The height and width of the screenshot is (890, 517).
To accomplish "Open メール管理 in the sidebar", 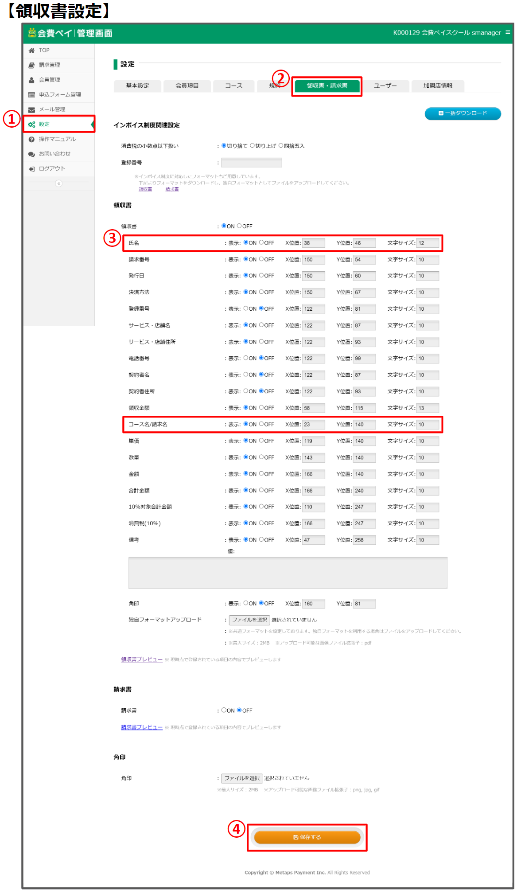I will click(x=52, y=109).
